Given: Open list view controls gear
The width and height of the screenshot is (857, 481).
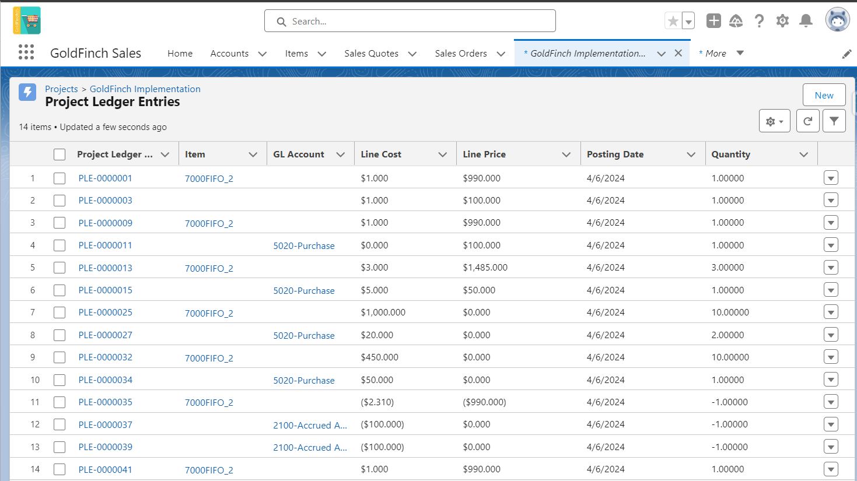Looking at the screenshot, I should tap(775, 121).
